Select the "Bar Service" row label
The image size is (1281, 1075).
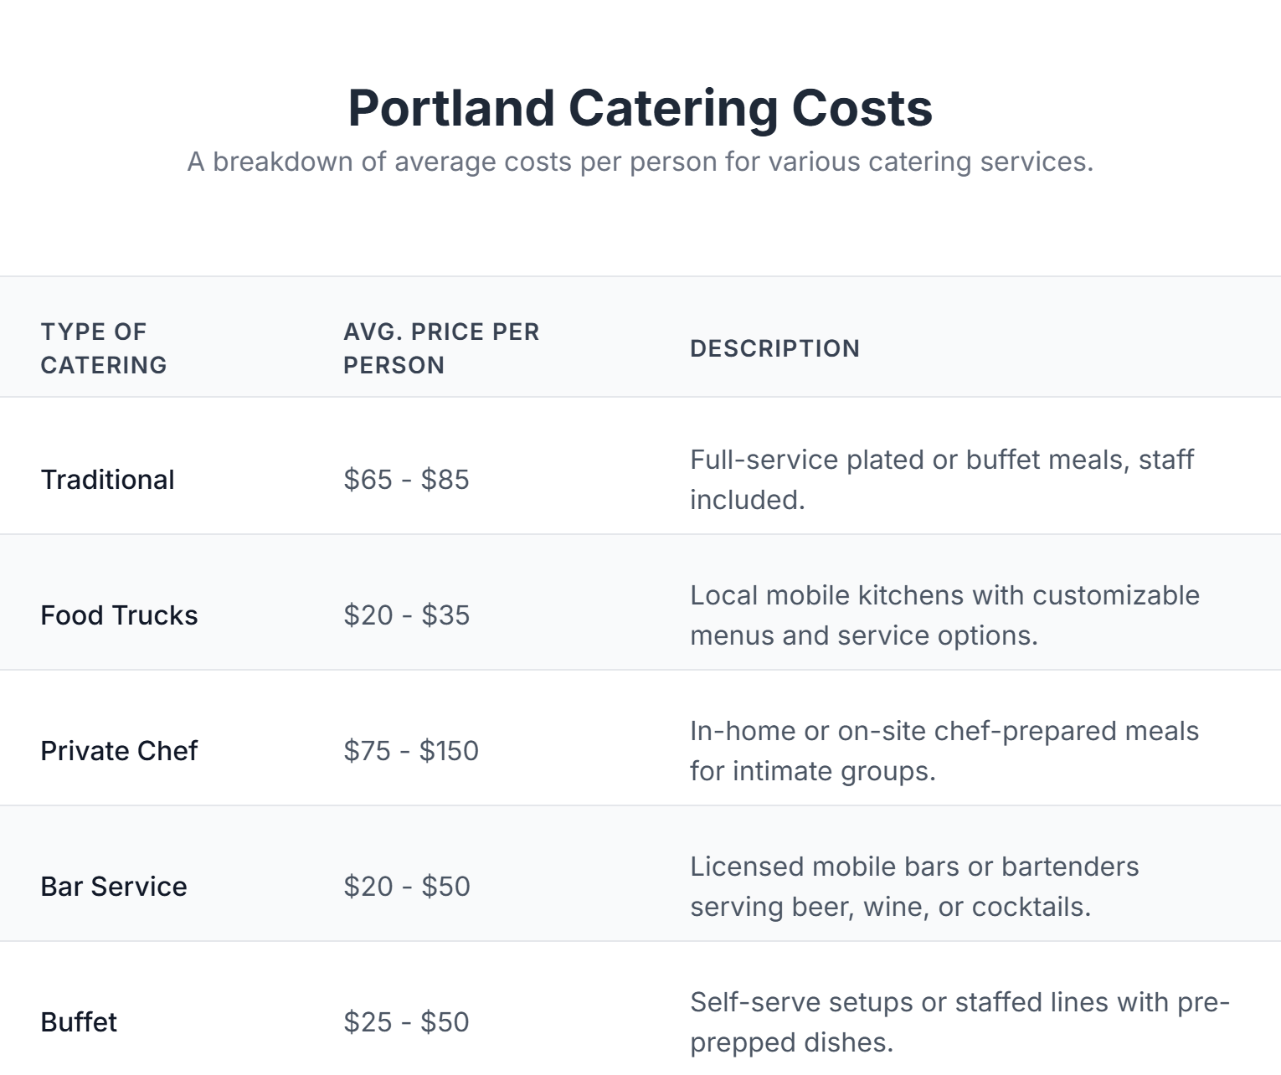(x=114, y=887)
